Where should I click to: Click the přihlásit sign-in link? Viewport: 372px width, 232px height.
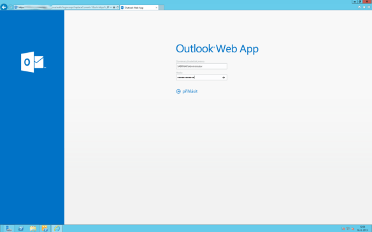point(190,91)
